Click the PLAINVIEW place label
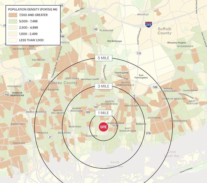This screenshot has width=207, height=183. click(x=106, y=30)
